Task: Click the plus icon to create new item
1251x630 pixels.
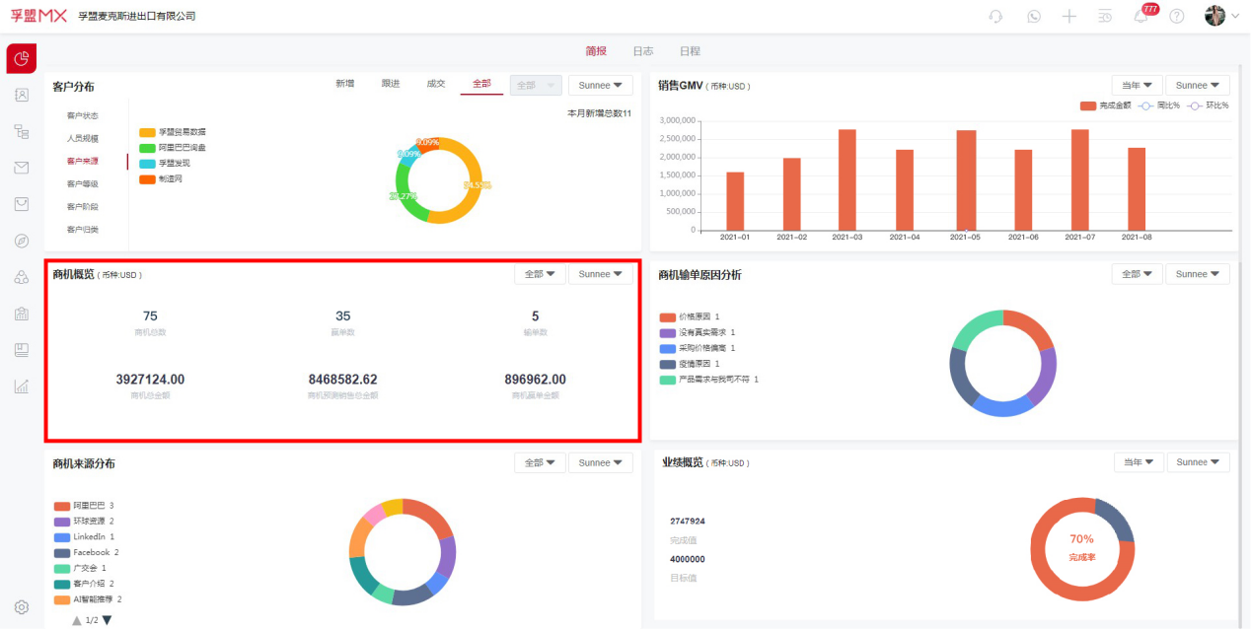Action: 1068,16
